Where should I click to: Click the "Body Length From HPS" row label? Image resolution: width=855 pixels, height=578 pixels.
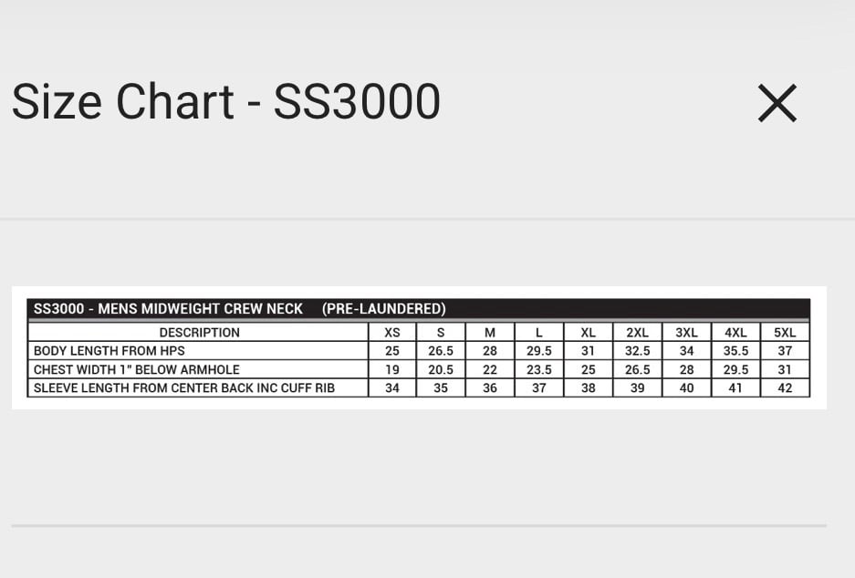pyautogui.click(x=109, y=351)
